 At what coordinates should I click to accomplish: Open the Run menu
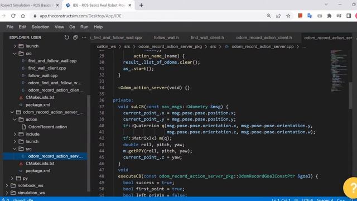tap(84, 27)
